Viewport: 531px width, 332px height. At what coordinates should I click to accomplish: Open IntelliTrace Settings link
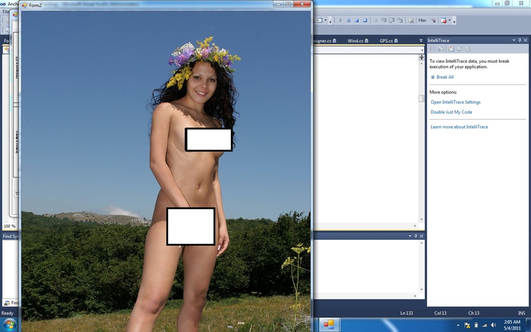[x=455, y=102]
